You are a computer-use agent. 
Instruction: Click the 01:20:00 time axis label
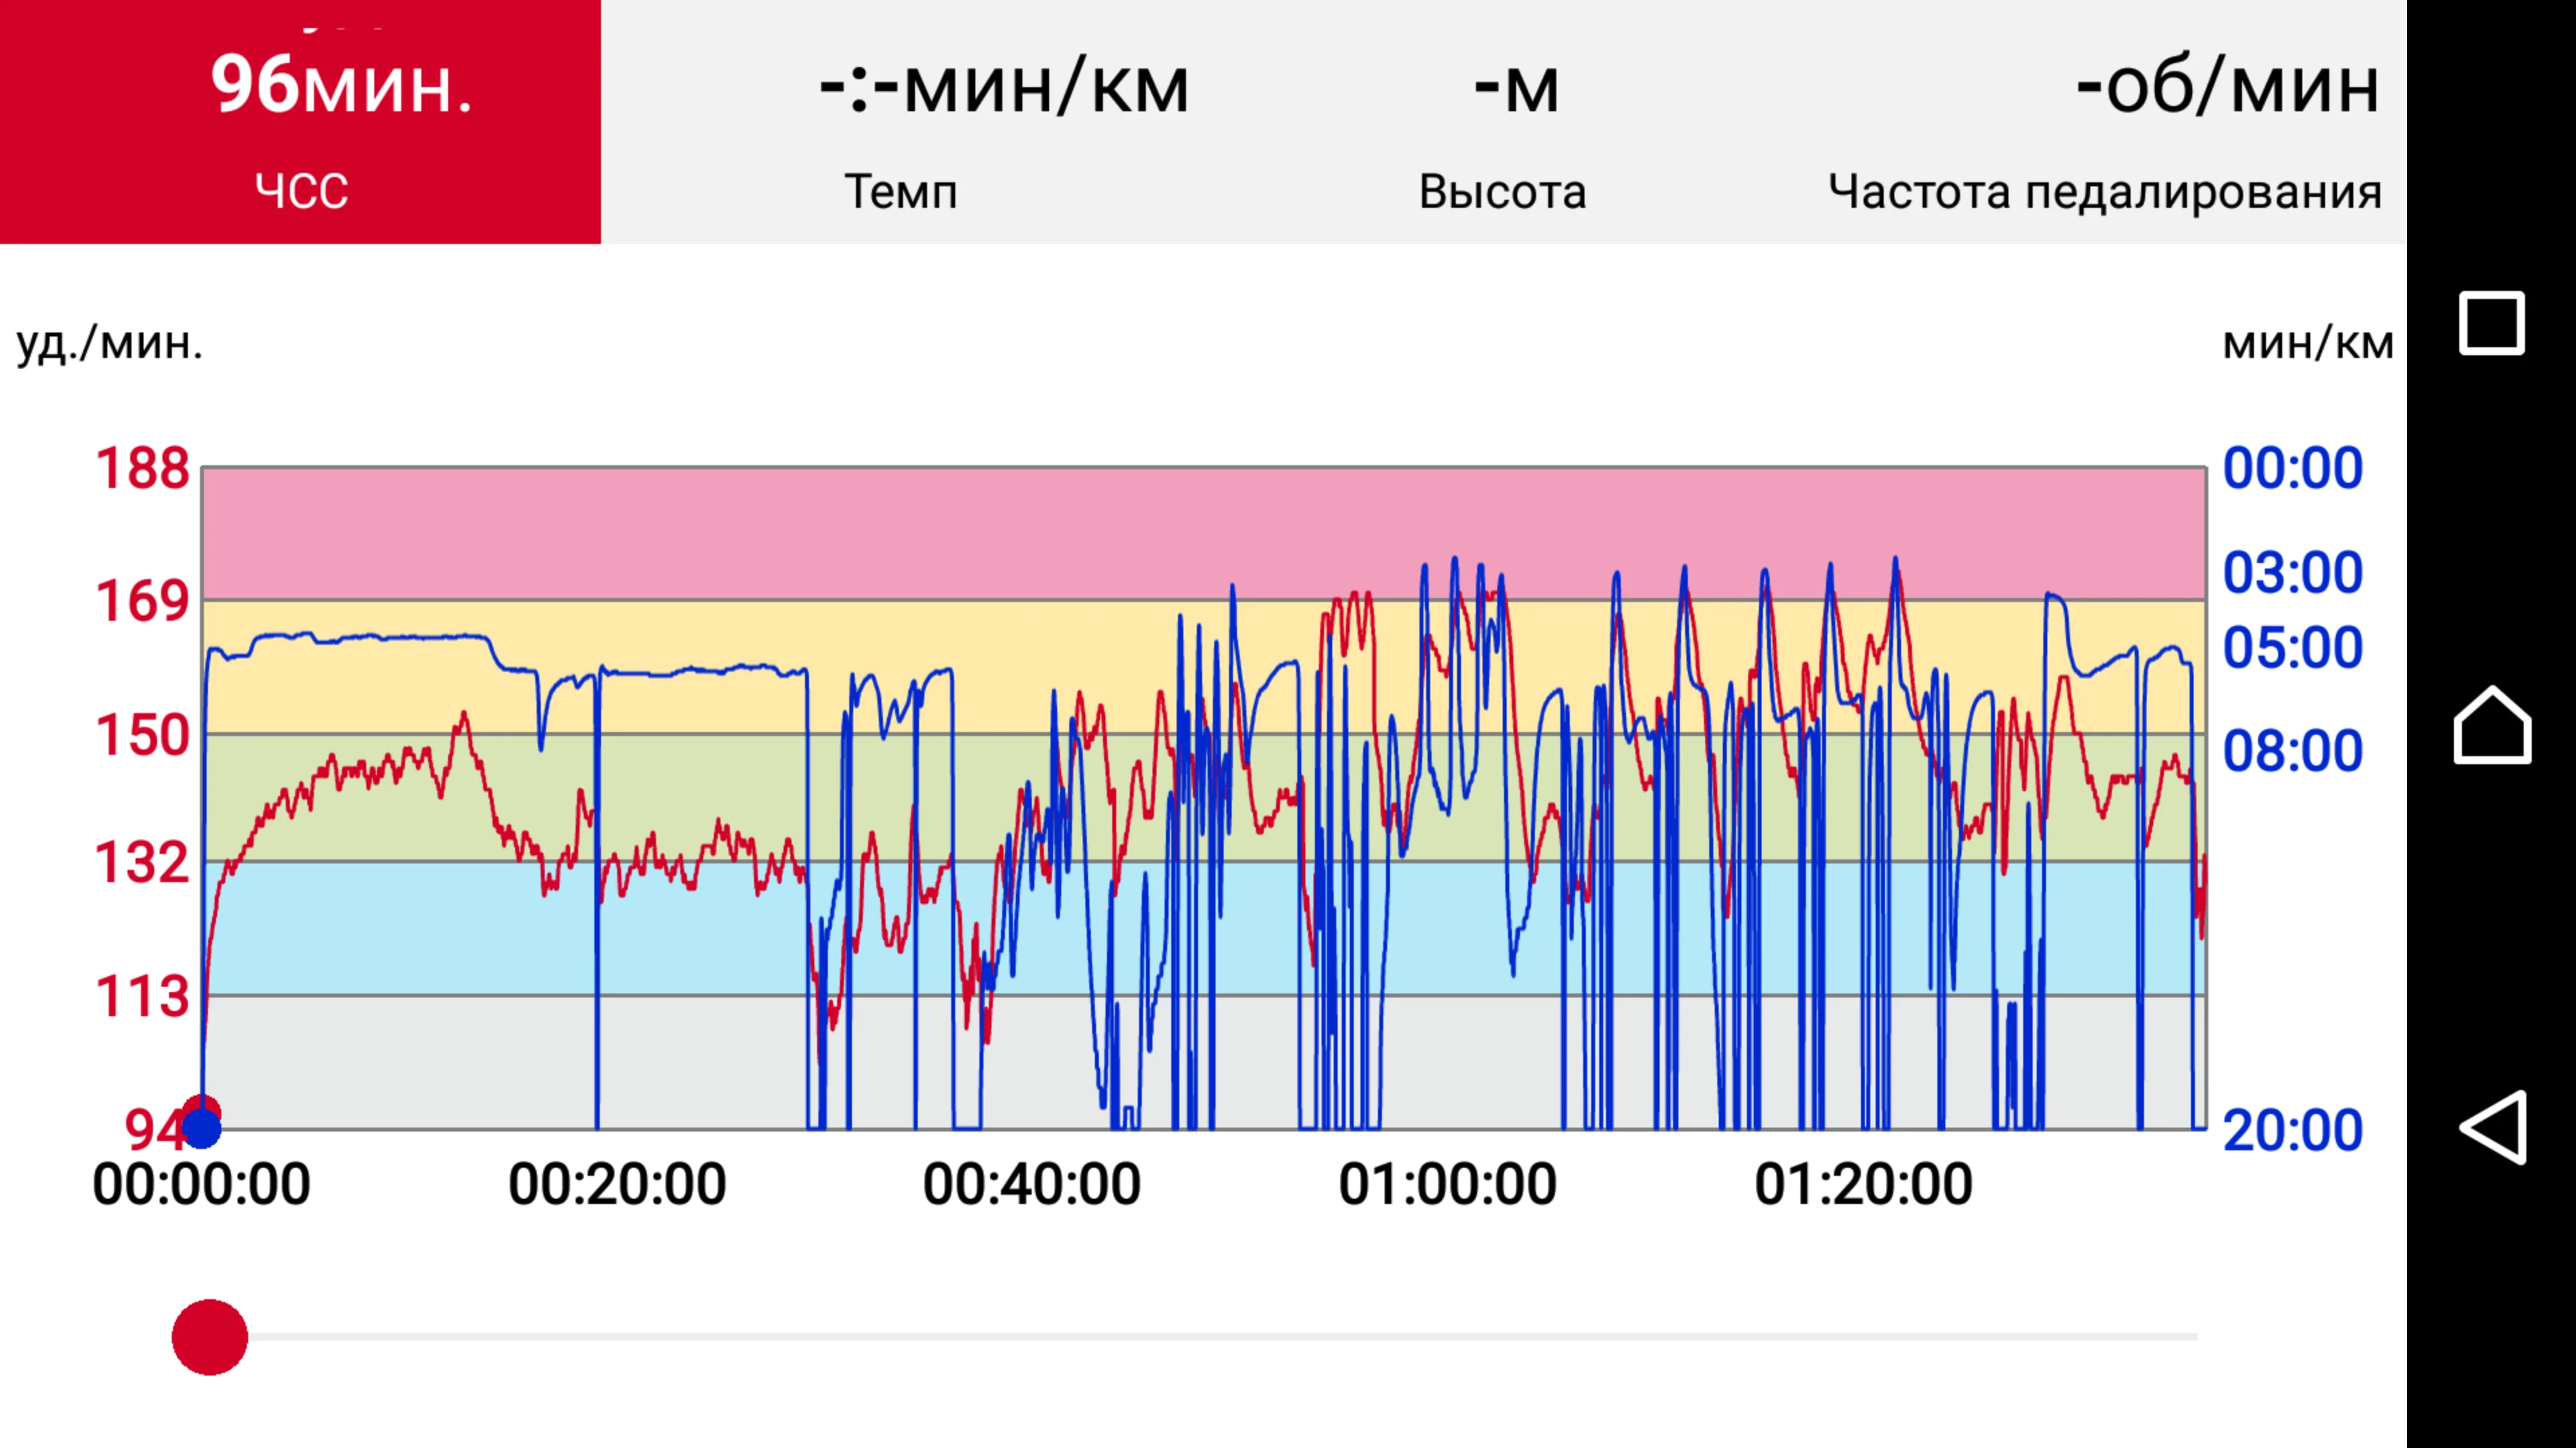1863,1185
